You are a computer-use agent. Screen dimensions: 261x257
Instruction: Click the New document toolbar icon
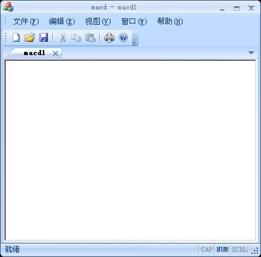(16, 38)
